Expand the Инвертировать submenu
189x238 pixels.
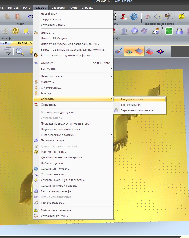[x=73, y=76]
